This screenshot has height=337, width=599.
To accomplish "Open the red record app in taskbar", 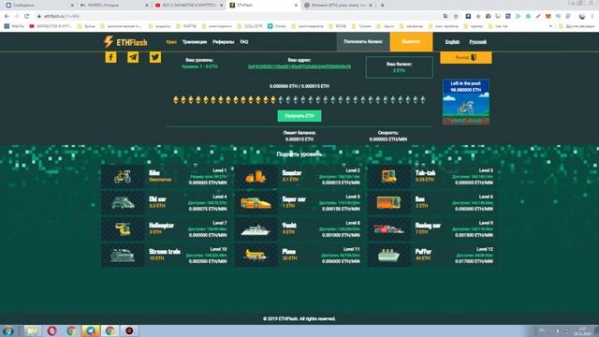I will point(129,330).
